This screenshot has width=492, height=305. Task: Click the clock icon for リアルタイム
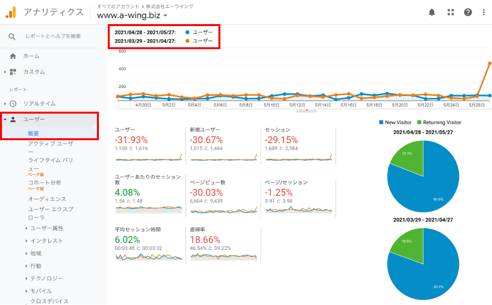pyautogui.click(x=13, y=104)
